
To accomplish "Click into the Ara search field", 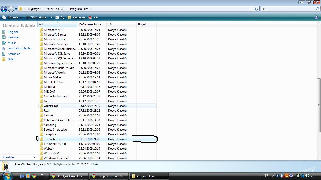I will (x=288, y=9).
